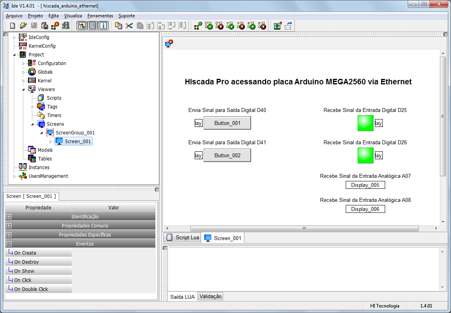Viewport: 451px width, 313px height.
Task: Expand the Identificação property group
Action: (x=9, y=217)
